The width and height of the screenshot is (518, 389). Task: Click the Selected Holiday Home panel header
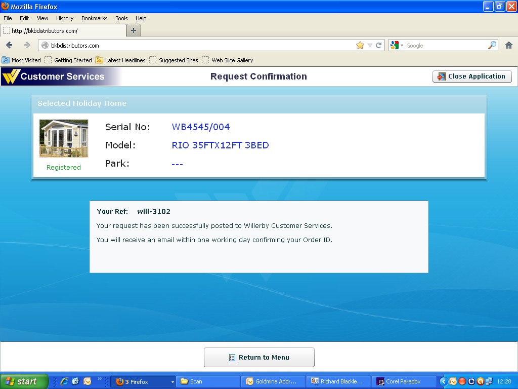(259, 103)
